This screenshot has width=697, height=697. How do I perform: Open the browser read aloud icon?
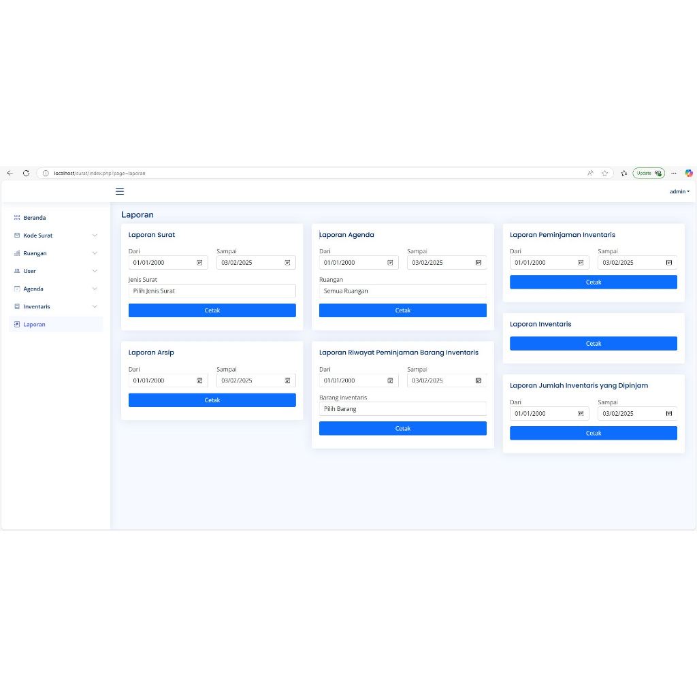click(590, 173)
